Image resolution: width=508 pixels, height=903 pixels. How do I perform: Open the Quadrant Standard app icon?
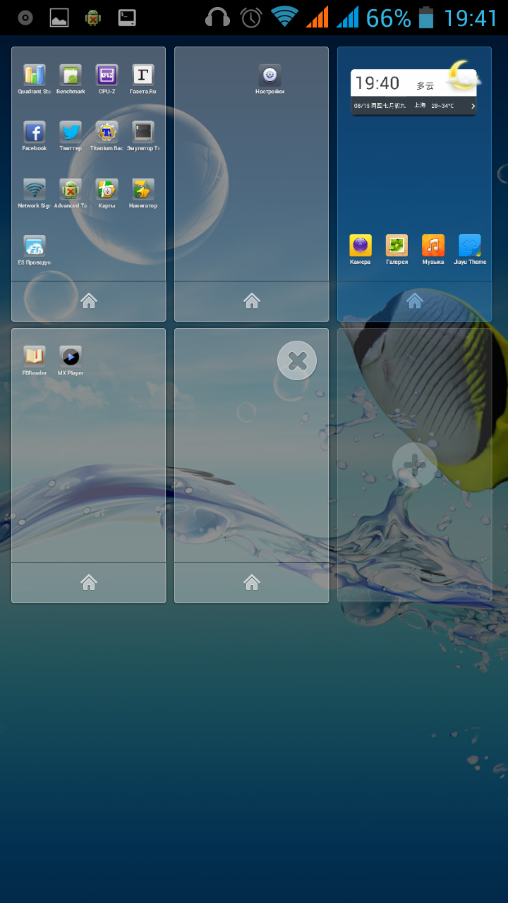coord(34,75)
